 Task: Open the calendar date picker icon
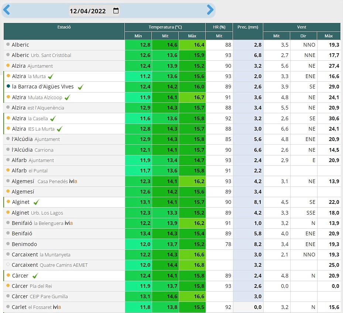coord(116,10)
